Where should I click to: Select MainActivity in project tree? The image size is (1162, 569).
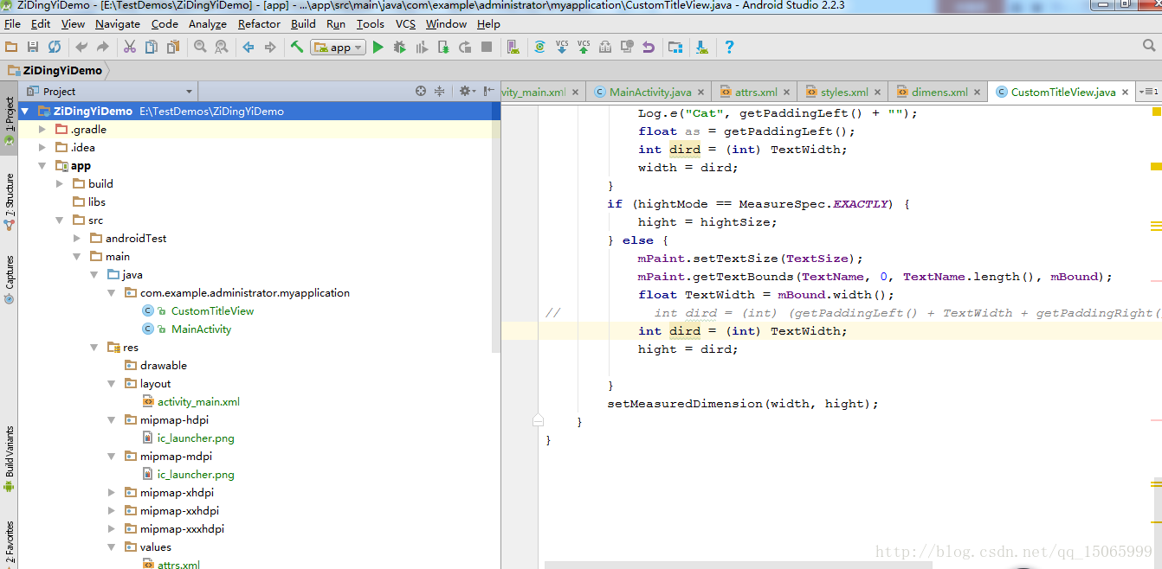coord(201,329)
